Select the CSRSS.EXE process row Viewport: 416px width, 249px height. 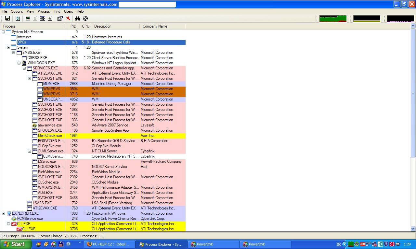point(93,58)
